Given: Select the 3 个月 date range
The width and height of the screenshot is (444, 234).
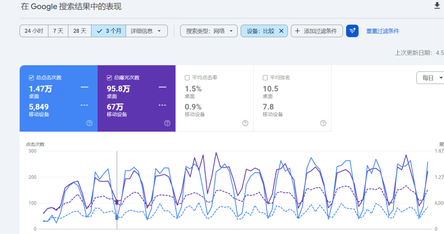Looking at the screenshot, I should click(109, 31).
